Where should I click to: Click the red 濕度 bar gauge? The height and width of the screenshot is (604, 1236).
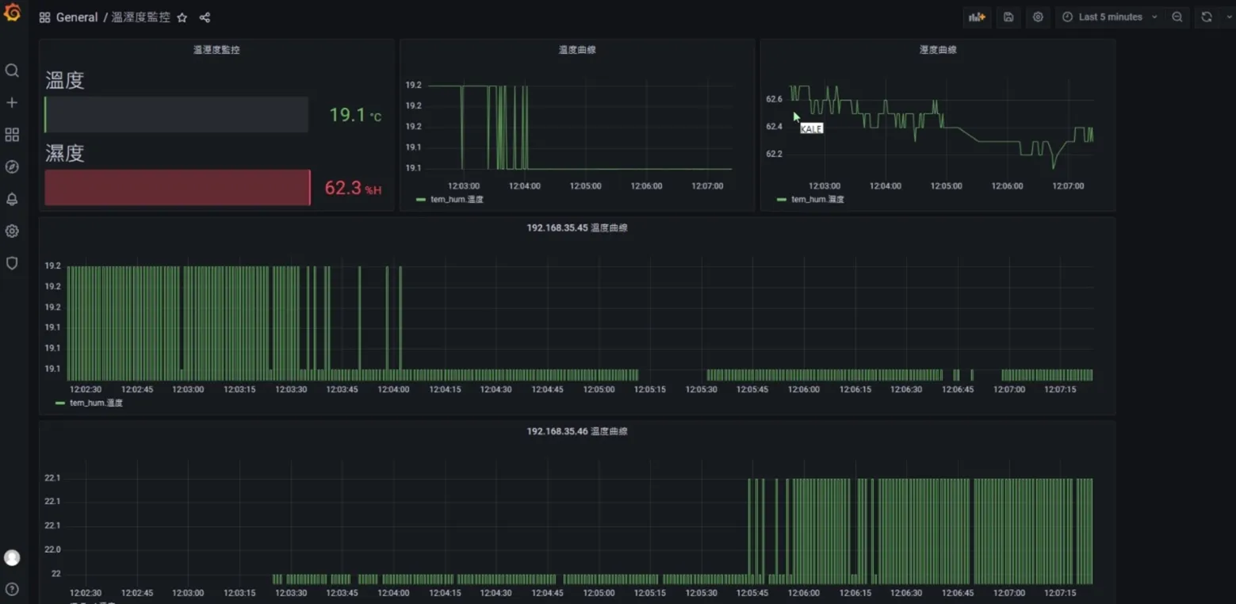coord(177,188)
